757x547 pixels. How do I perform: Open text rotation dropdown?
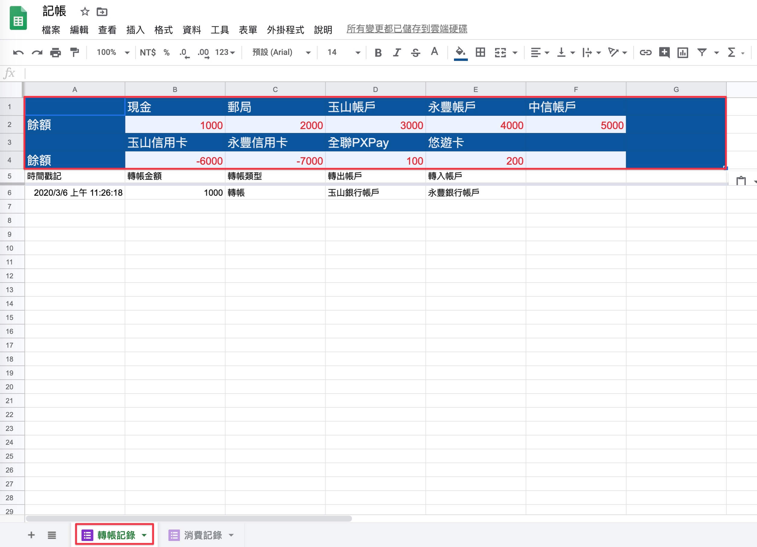click(x=618, y=52)
